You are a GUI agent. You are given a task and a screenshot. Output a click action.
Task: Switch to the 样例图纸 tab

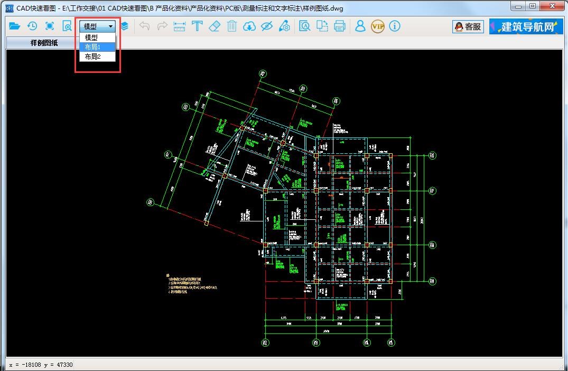pyautogui.click(x=44, y=43)
